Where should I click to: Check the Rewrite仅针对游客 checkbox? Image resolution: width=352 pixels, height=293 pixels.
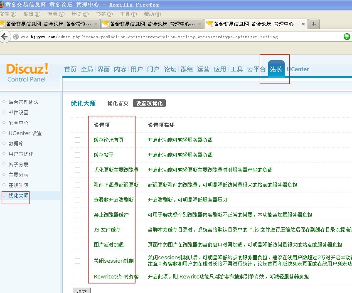(x=77, y=277)
